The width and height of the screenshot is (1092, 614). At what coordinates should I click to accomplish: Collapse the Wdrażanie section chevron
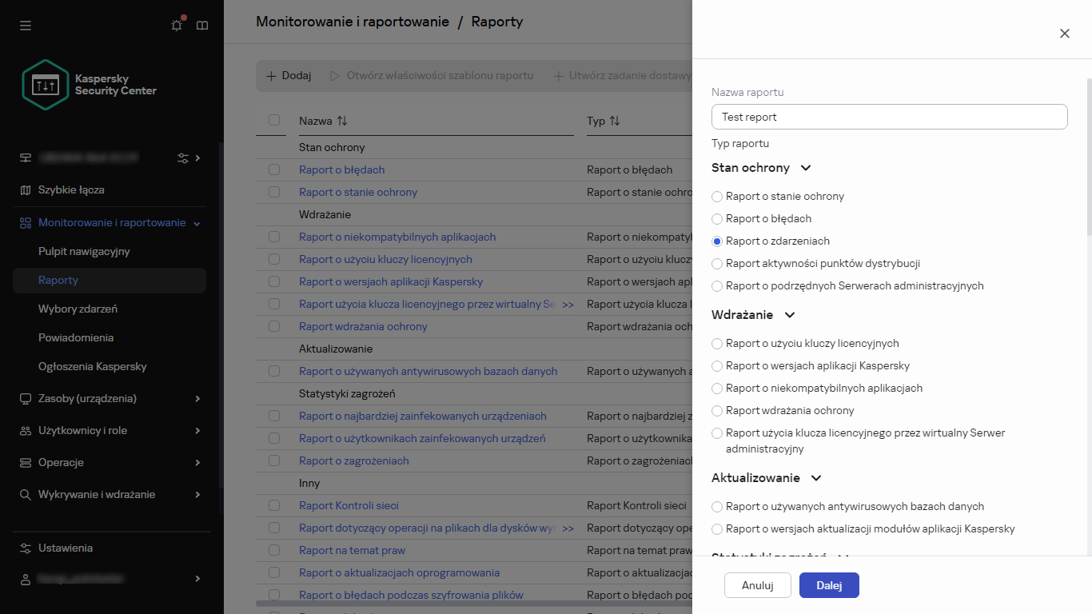click(x=790, y=315)
